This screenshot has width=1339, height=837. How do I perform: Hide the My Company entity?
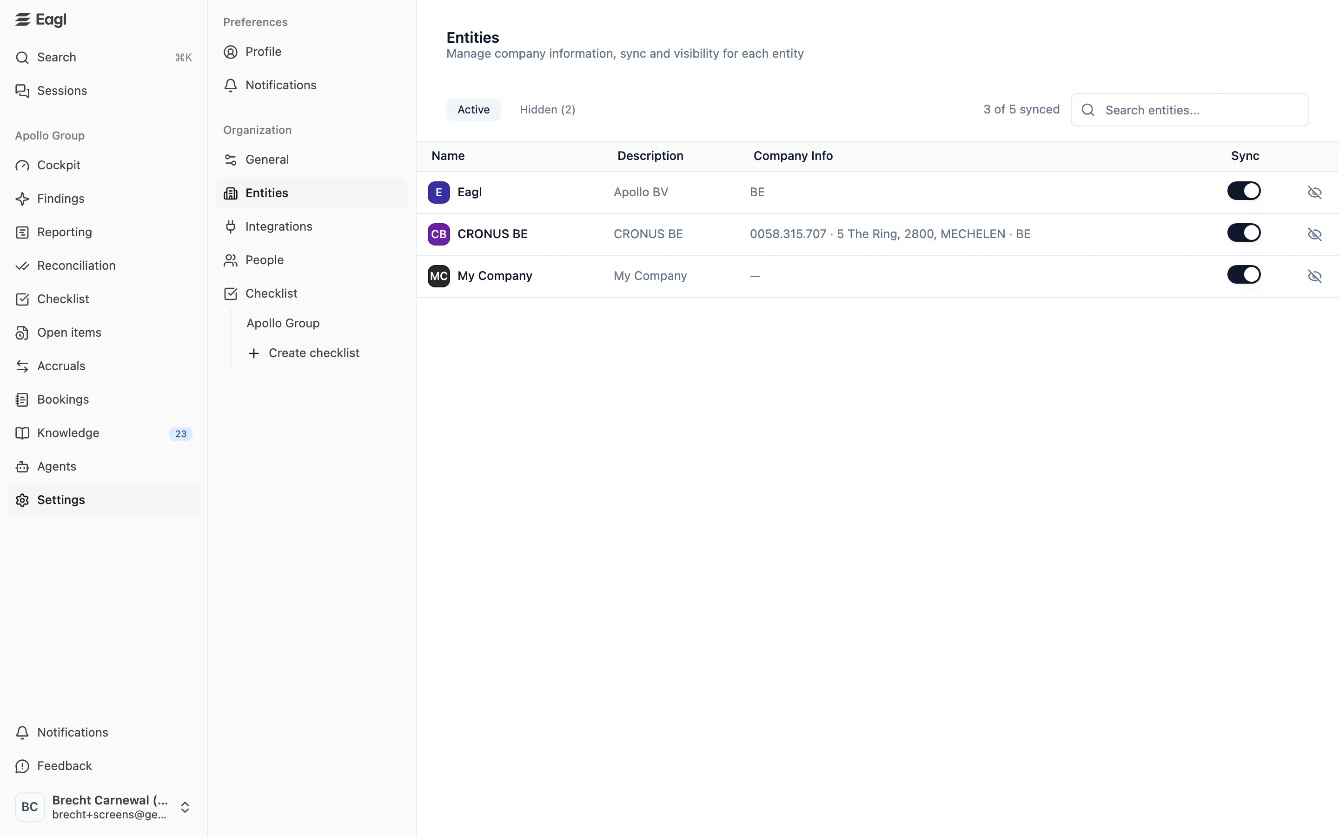[x=1315, y=276]
